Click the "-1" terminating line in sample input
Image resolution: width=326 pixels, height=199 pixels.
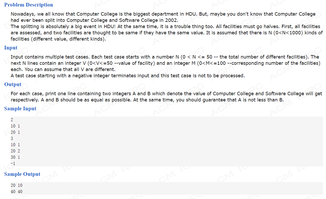(x=13, y=163)
